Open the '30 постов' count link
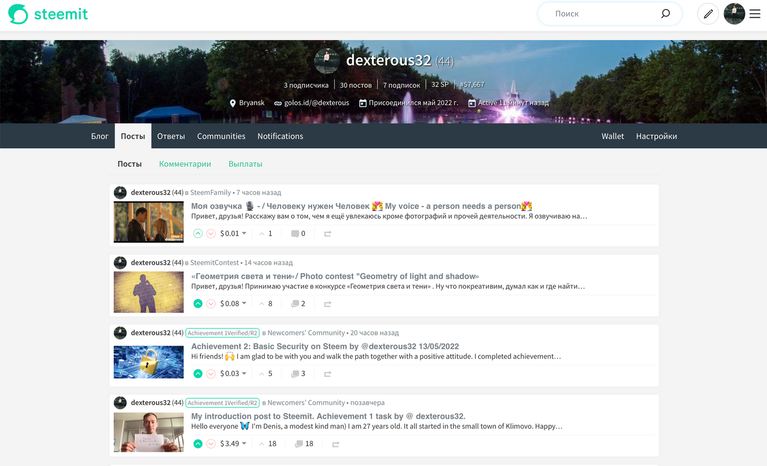Image resolution: width=767 pixels, height=466 pixels. (356, 85)
